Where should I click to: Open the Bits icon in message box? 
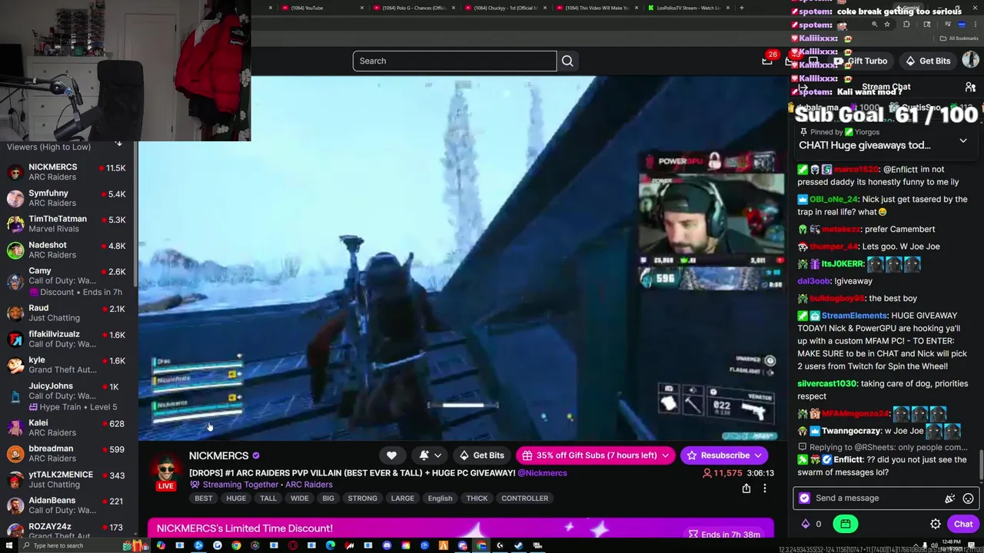[x=950, y=498]
